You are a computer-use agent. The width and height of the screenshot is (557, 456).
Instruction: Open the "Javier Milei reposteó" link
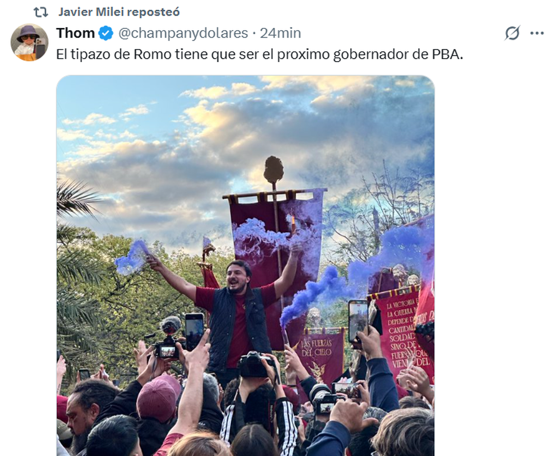click(x=119, y=12)
